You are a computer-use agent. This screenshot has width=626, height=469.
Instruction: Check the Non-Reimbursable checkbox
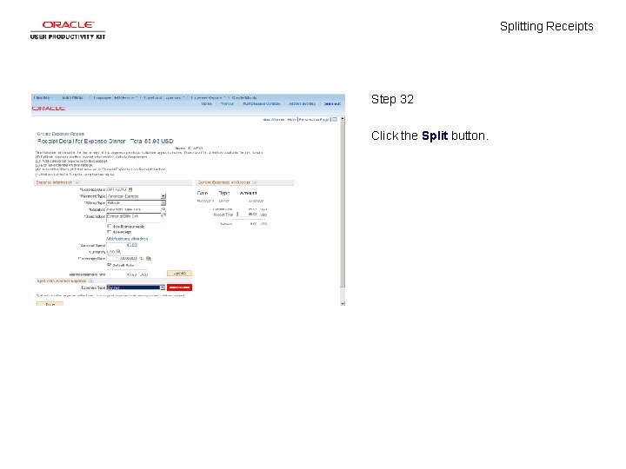109,226
